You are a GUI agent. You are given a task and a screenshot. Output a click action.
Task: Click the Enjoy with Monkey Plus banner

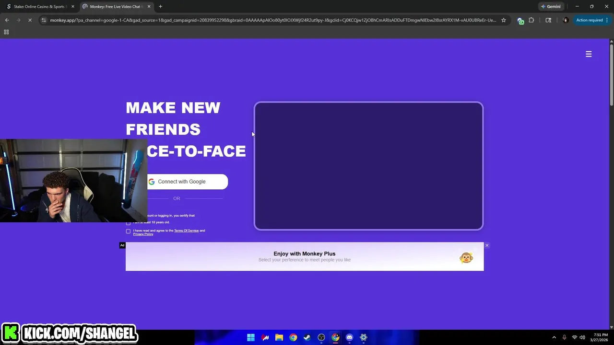[x=305, y=256]
